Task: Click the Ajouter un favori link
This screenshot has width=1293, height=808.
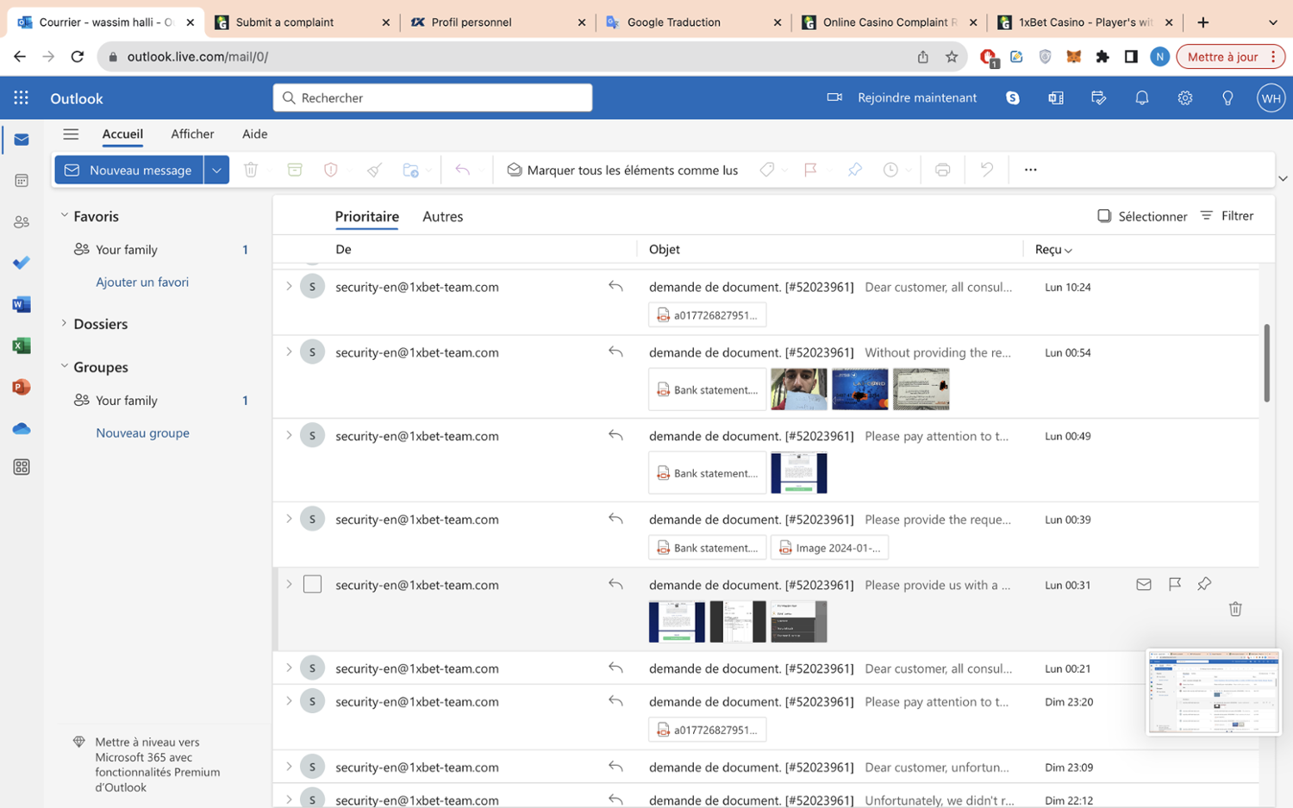Action: (x=142, y=282)
